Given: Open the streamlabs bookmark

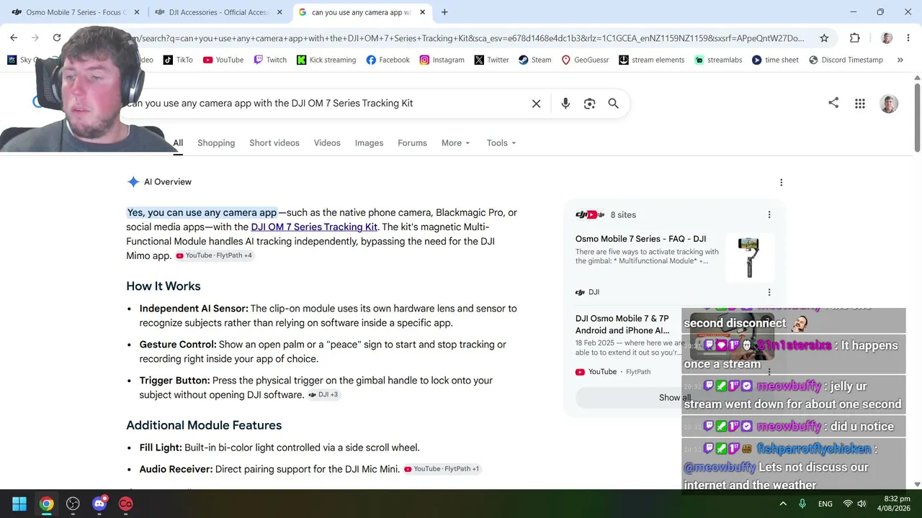Looking at the screenshot, I should click(718, 60).
